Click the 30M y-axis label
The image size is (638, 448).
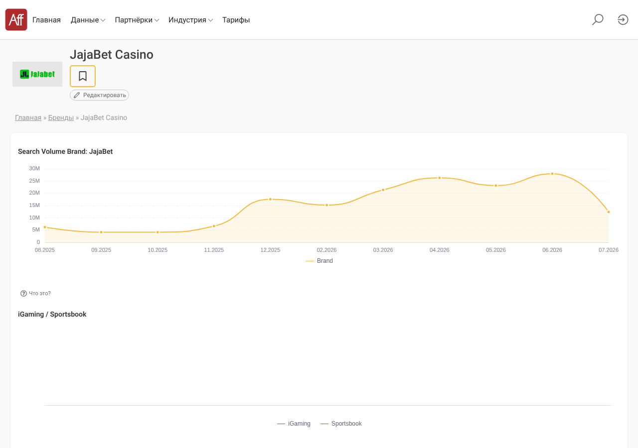click(x=34, y=168)
